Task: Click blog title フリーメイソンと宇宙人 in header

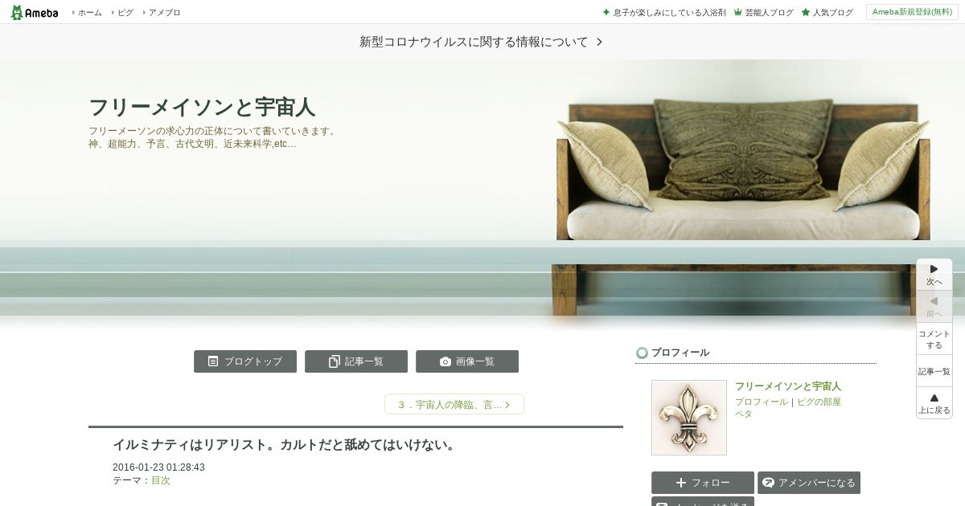Action: (x=202, y=107)
